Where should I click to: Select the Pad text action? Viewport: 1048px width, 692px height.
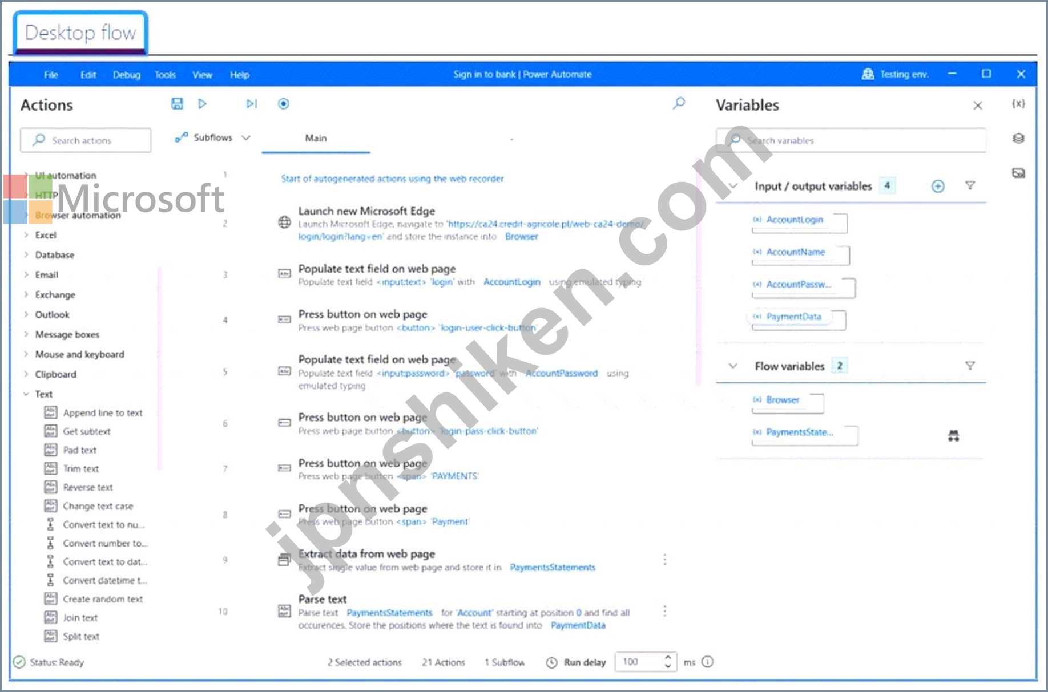[x=71, y=450]
